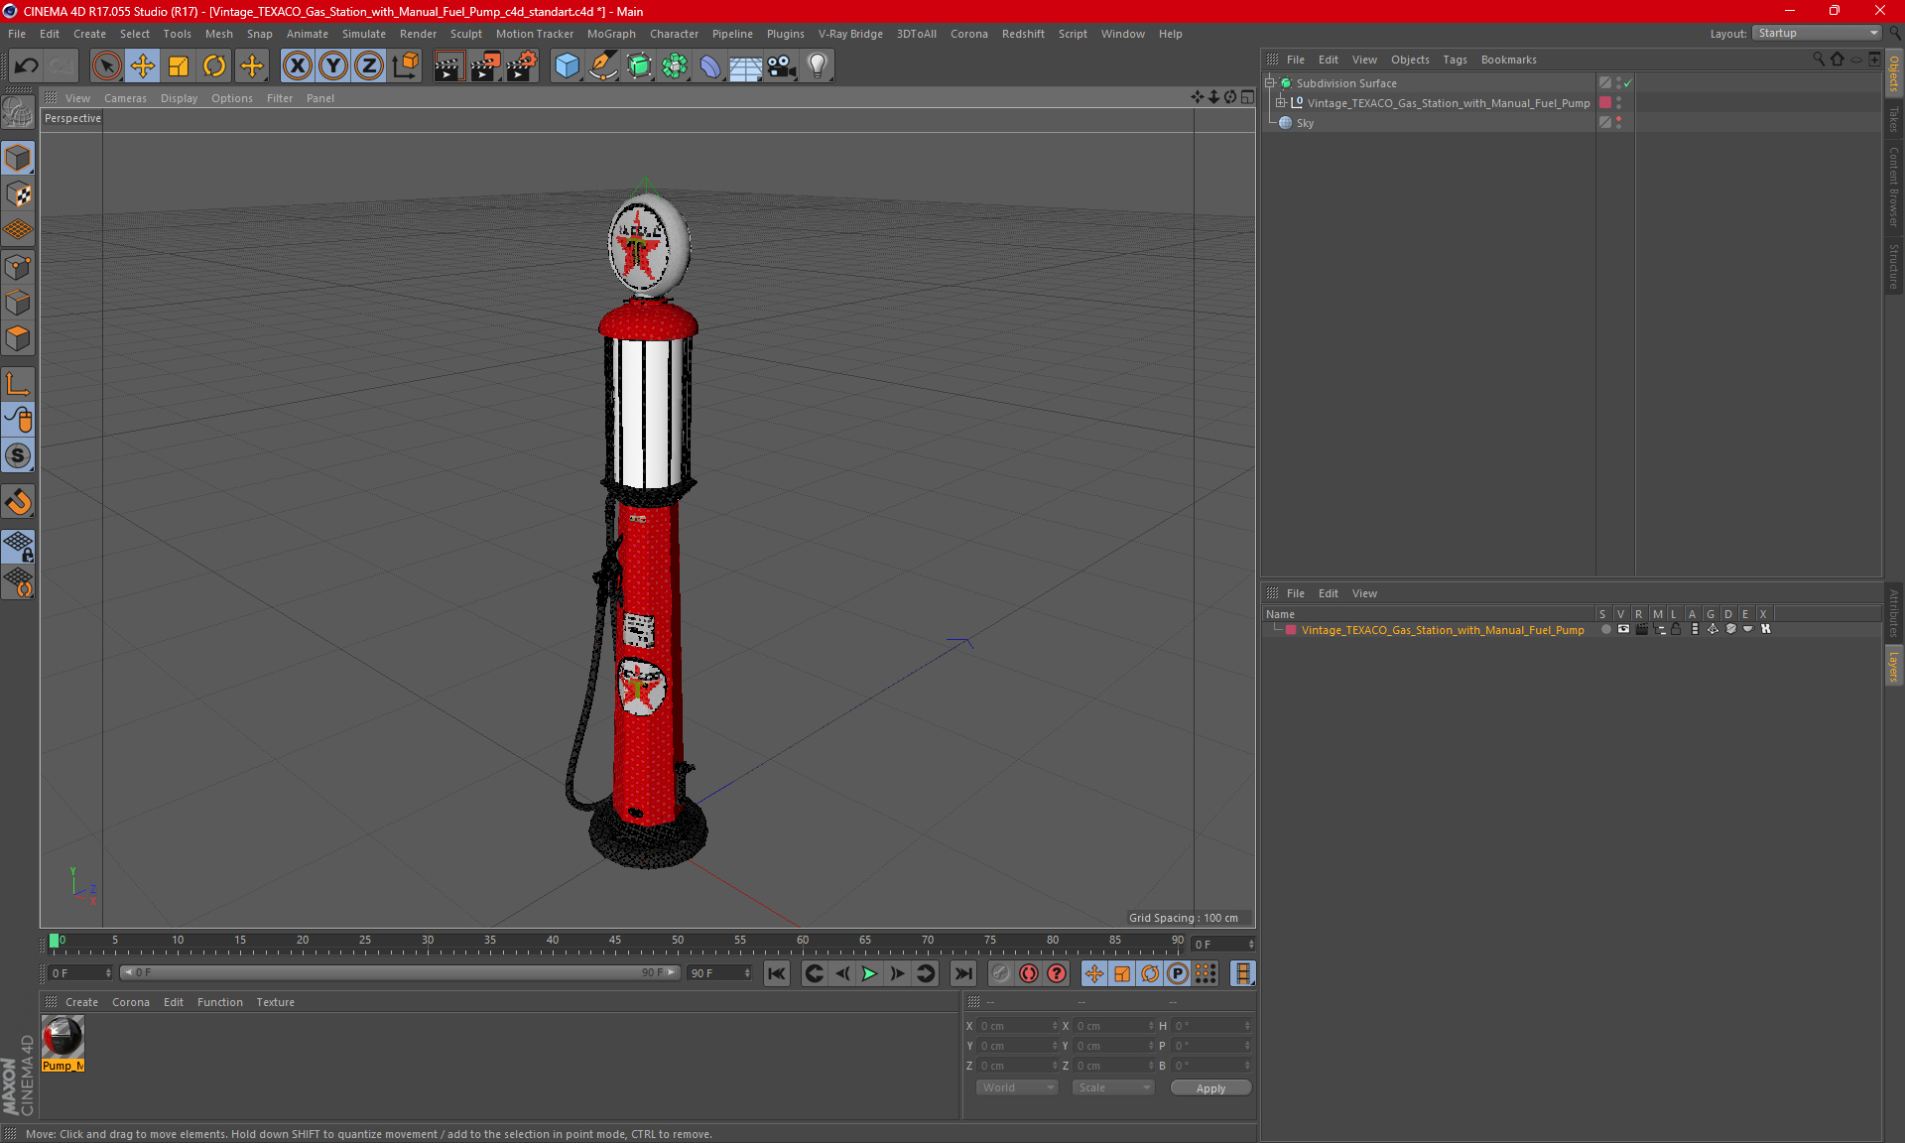This screenshot has width=1905, height=1143.
Task: Add a Cube primitive object
Action: pos(567,65)
